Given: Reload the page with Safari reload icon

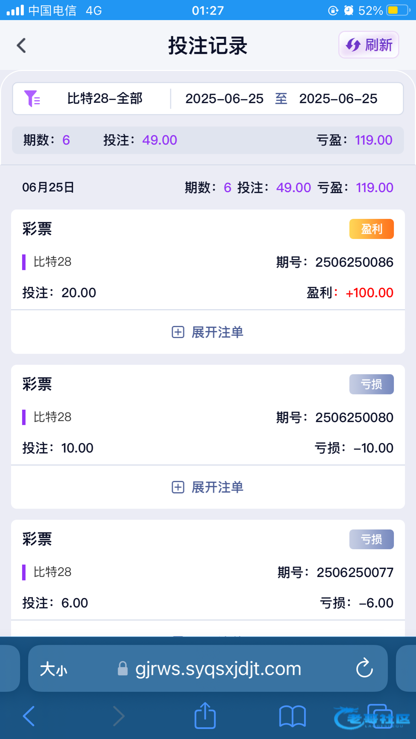Looking at the screenshot, I should [x=364, y=668].
